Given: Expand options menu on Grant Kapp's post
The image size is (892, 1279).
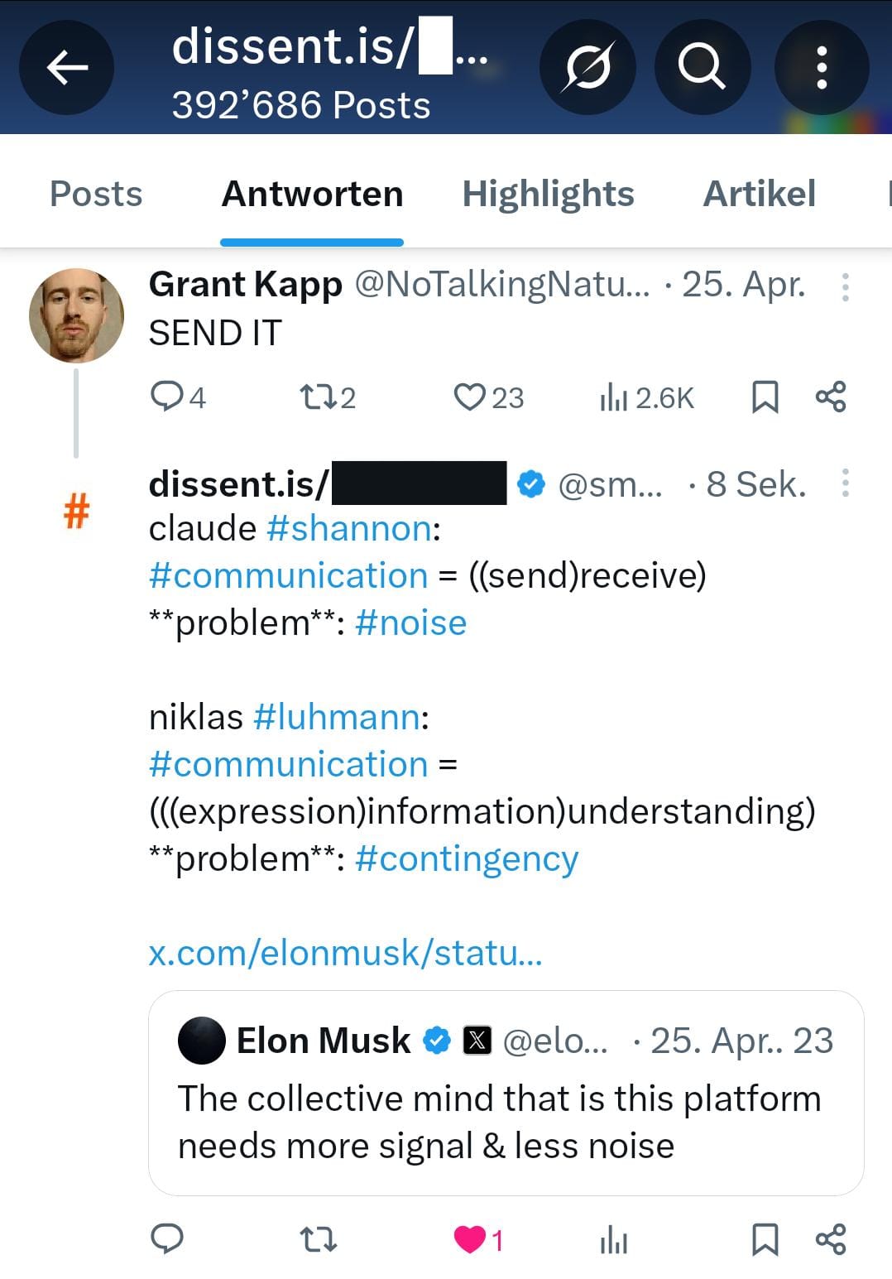Looking at the screenshot, I should (845, 286).
